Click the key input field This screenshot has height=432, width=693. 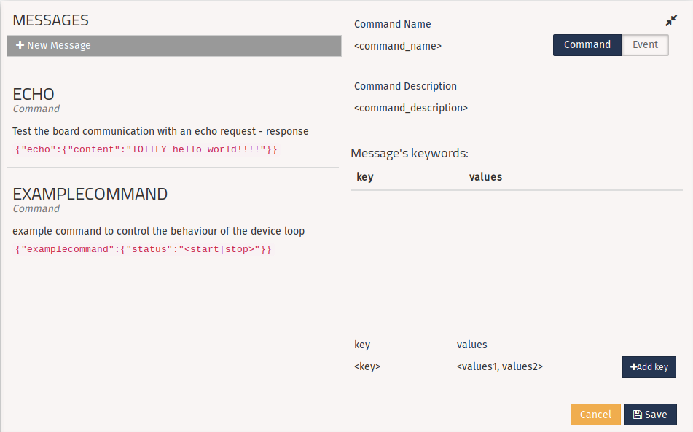[399, 367]
